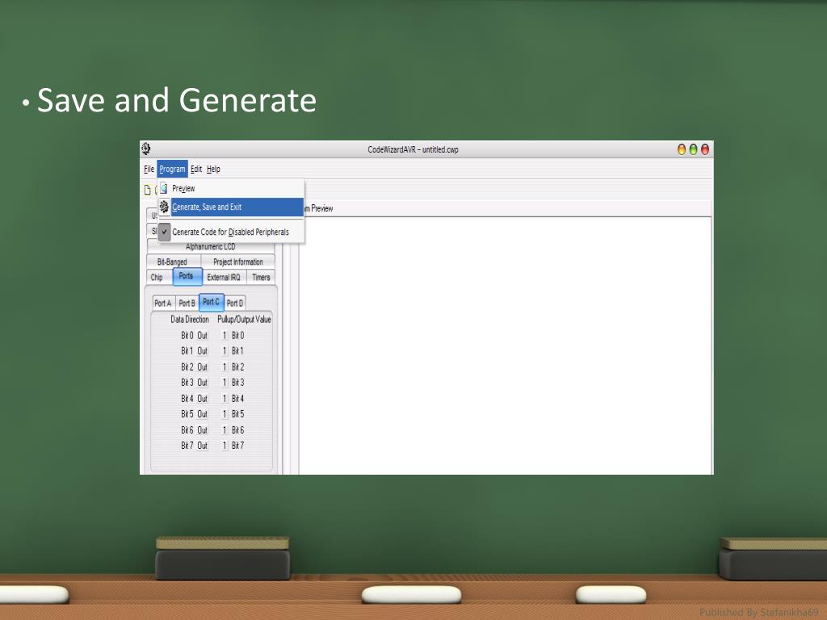Click the red window close button
This screenshot has height=620, width=827.
click(x=705, y=149)
